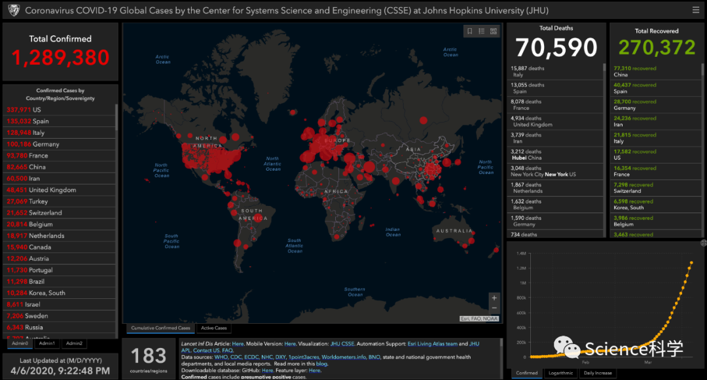The width and height of the screenshot is (707, 380).
Task: Click the large red circle over Russia
Action: click(423, 120)
